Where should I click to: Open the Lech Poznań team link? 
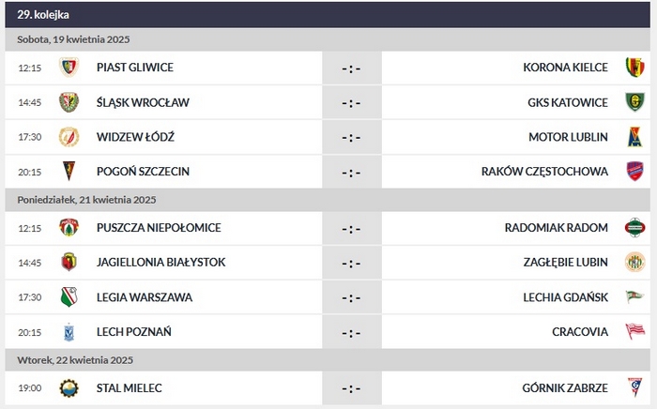tap(133, 331)
